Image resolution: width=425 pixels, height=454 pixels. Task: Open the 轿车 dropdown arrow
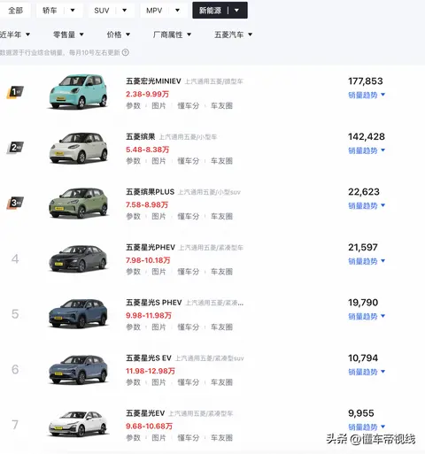[x=73, y=11]
